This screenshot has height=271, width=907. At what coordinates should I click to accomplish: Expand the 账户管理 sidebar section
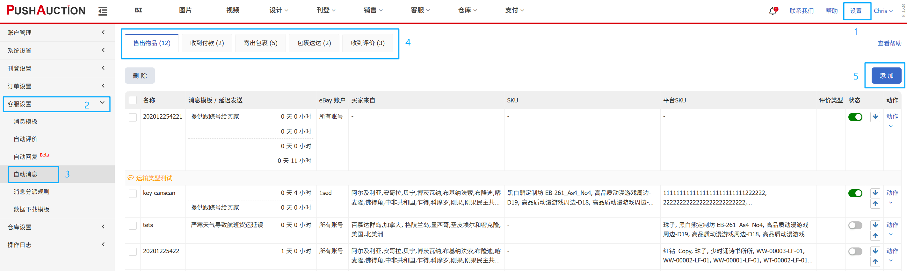coord(56,33)
